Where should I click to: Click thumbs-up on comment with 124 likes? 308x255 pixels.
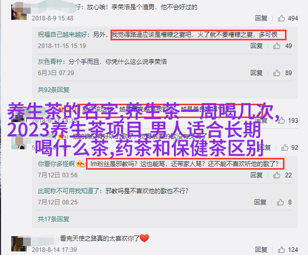click(281, 250)
